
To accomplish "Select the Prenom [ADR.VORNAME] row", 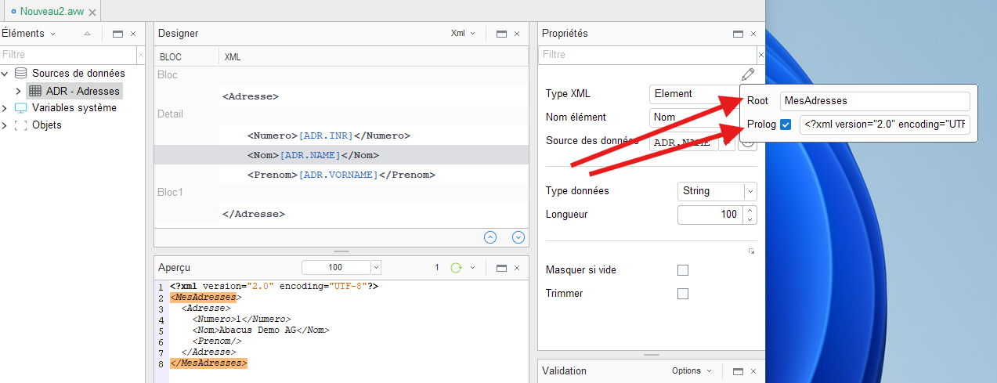I will pyautogui.click(x=341, y=175).
